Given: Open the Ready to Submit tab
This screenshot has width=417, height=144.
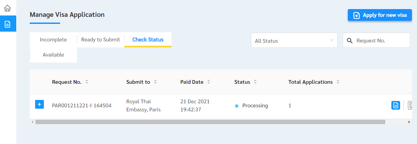Looking at the screenshot, I should (101, 40).
